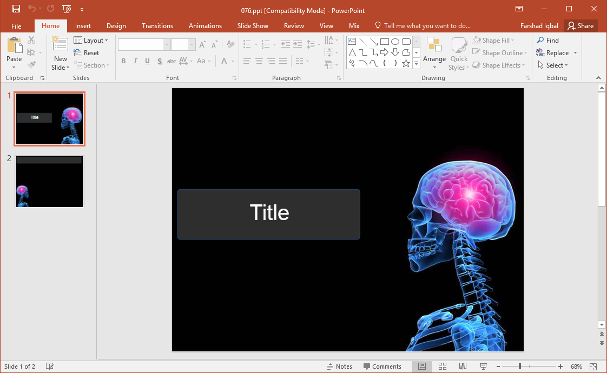This screenshot has width=607, height=373.
Task: Toggle the Notes pane in status bar
Action: pyautogui.click(x=339, y=367)
